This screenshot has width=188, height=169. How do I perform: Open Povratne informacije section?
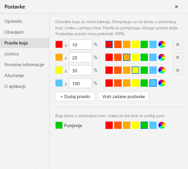(25, 65)
